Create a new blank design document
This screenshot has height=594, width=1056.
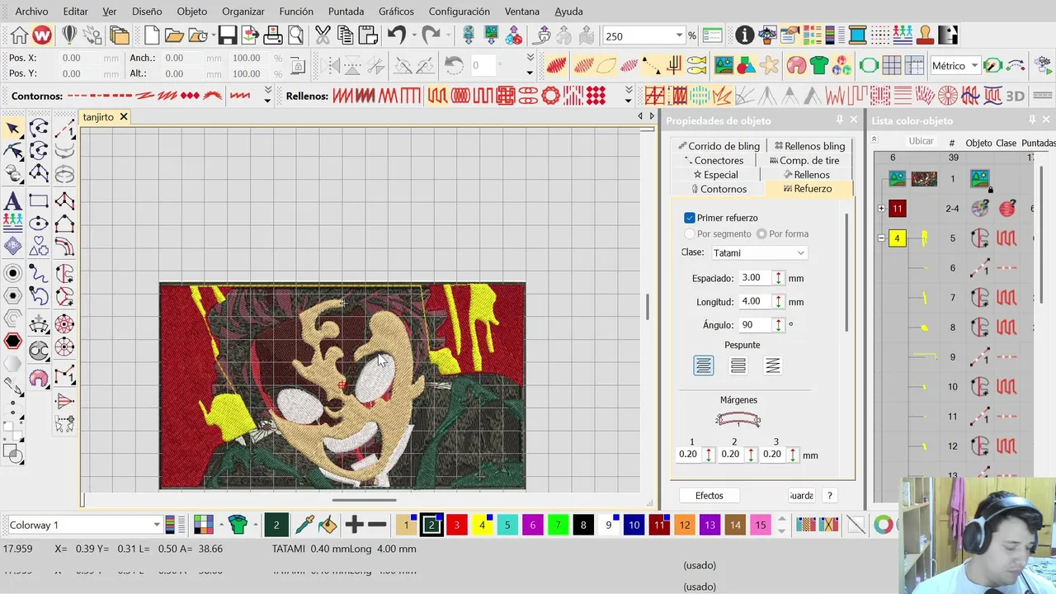pyautogui.click(x=152, y=35)
